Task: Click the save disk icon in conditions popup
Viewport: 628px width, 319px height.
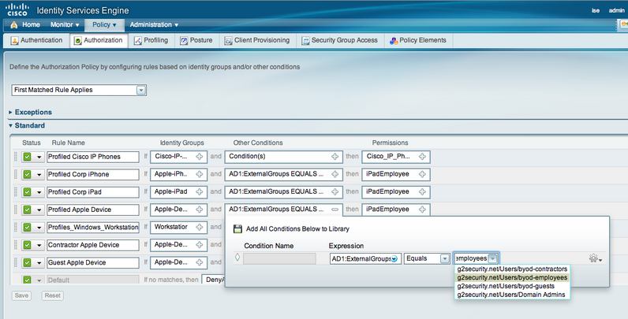Action: [237, 229]
